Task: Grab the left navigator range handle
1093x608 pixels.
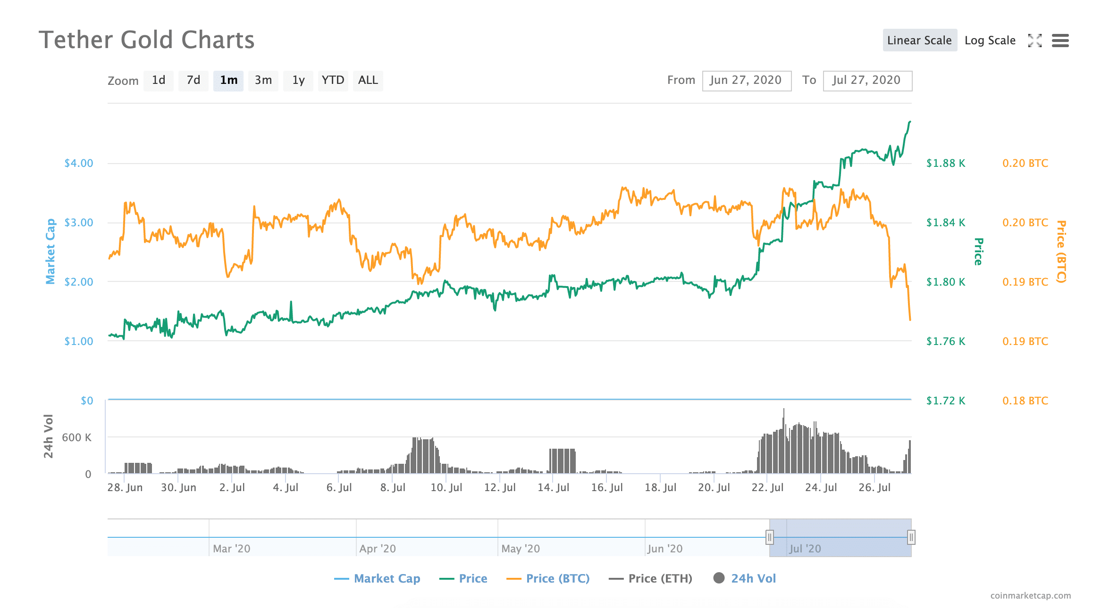Action: coord(770,537)
